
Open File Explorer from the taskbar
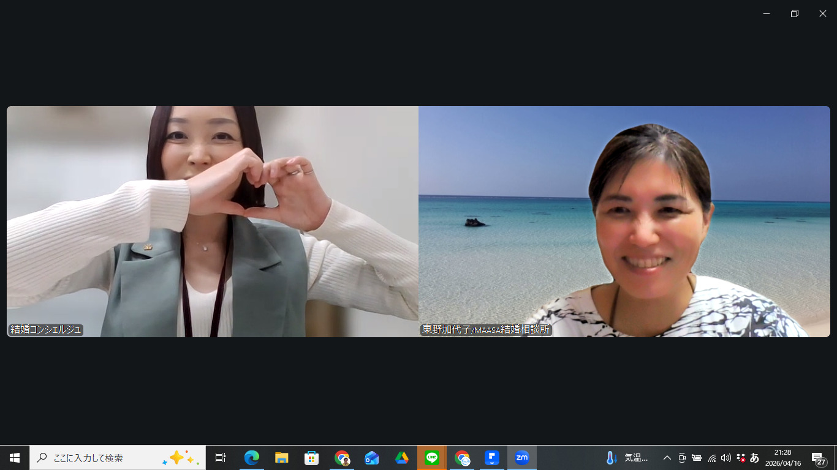coord(281,458)
